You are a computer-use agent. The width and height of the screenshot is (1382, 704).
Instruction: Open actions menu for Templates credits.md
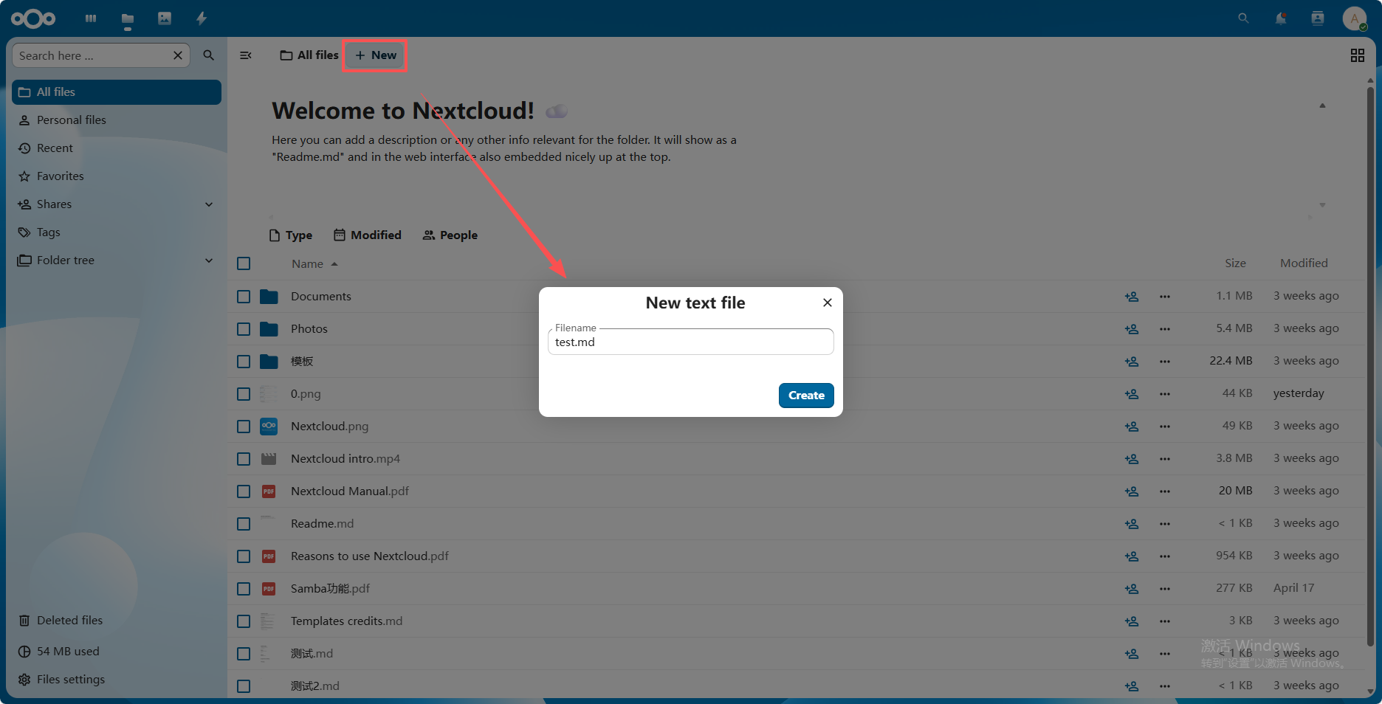tap(1165, 621)
